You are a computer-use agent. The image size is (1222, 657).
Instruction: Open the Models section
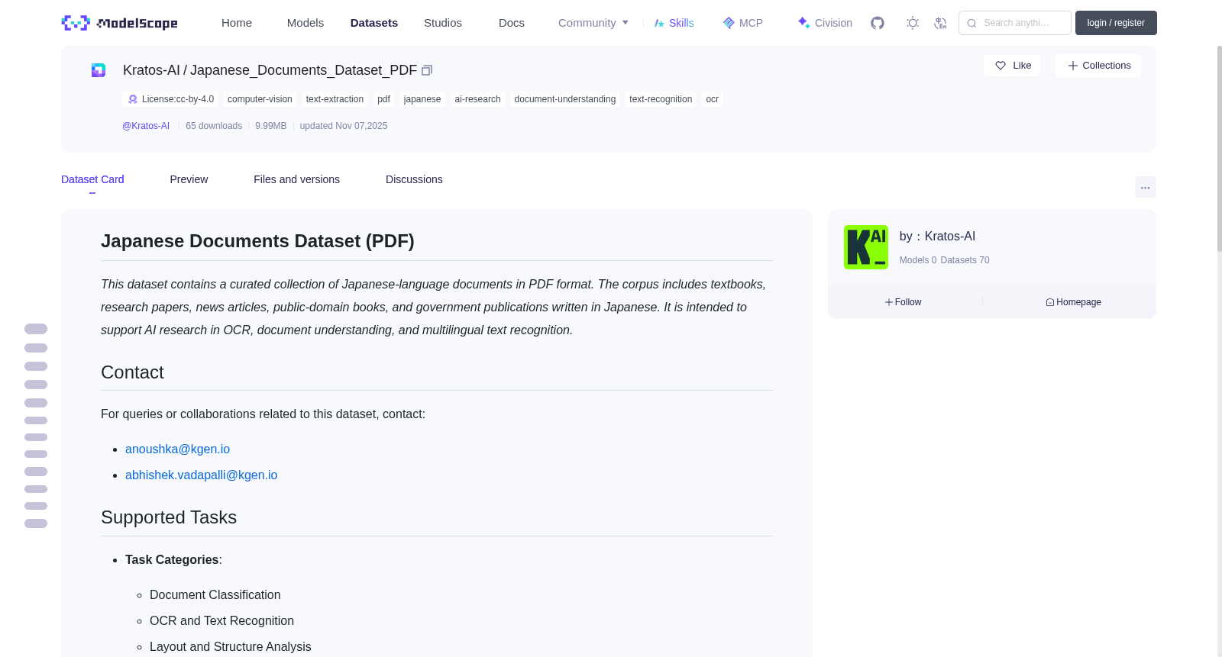coord(305,23)
